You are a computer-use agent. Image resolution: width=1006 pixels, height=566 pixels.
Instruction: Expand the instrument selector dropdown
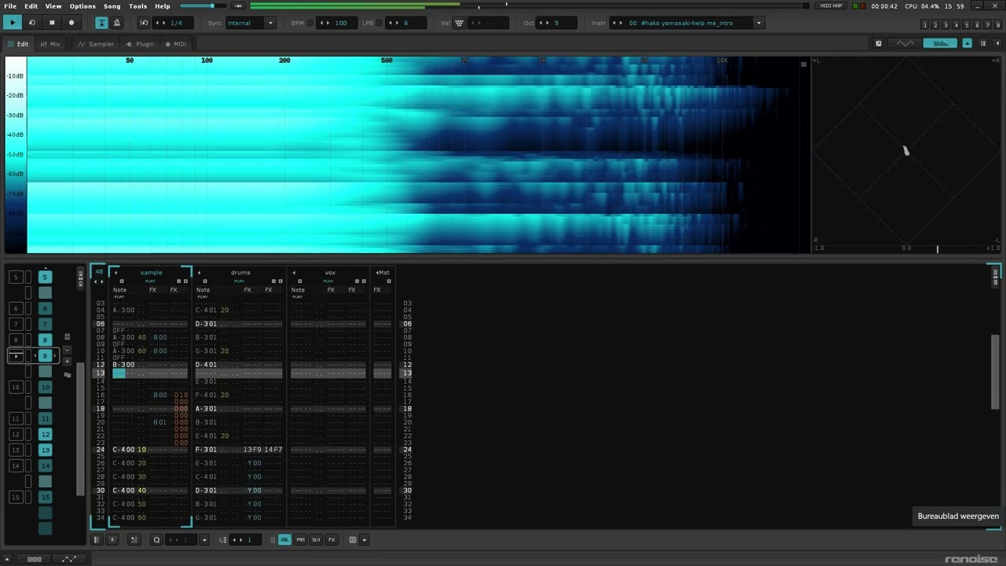pos(758,23)
